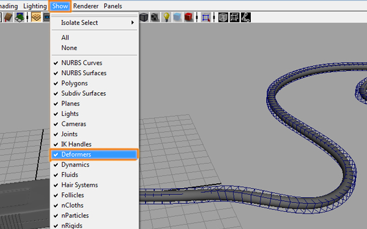Open the image plane icon
367x229 pixels.
click(x=20, y=17)
